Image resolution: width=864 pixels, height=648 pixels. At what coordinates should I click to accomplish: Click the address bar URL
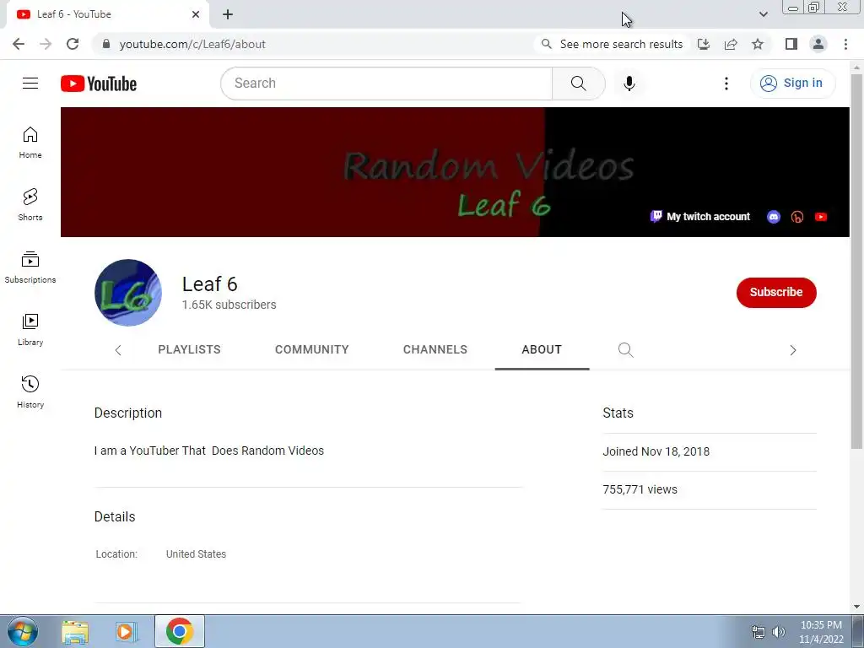192,44
